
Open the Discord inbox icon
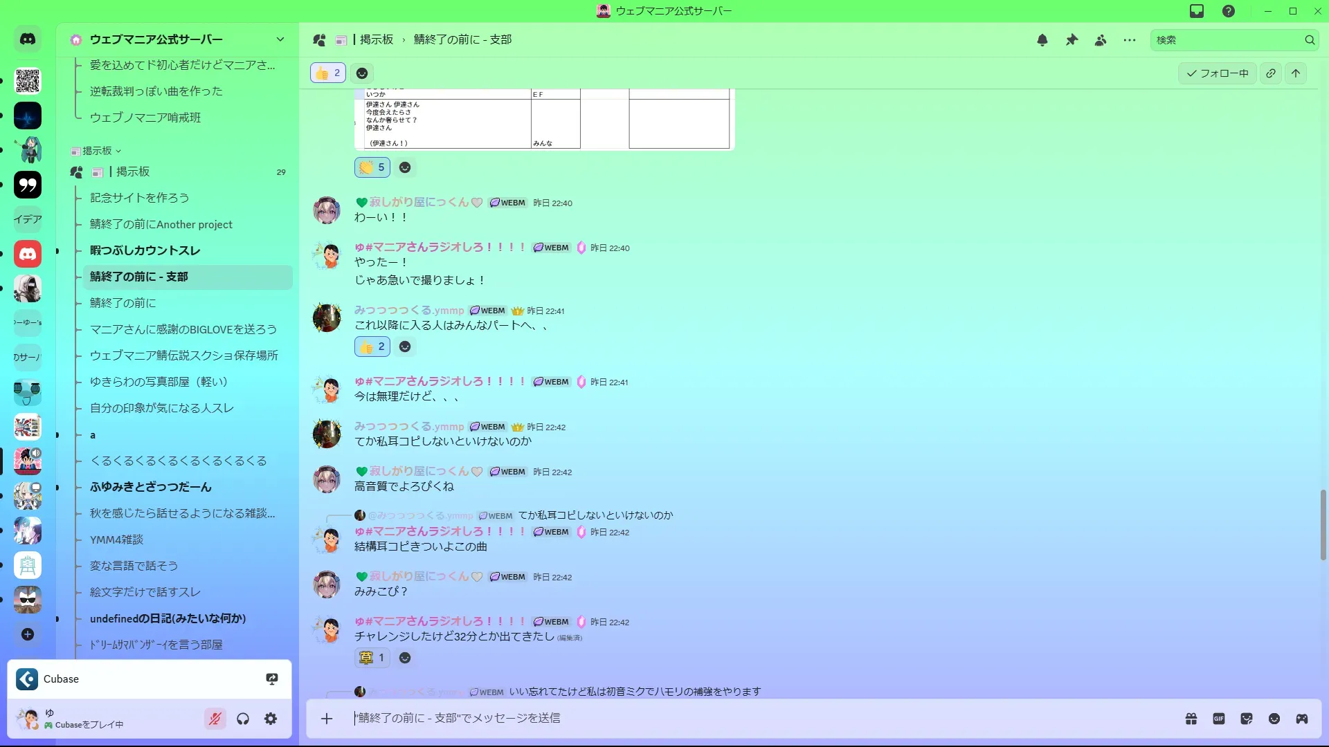tap(1197, 11)
